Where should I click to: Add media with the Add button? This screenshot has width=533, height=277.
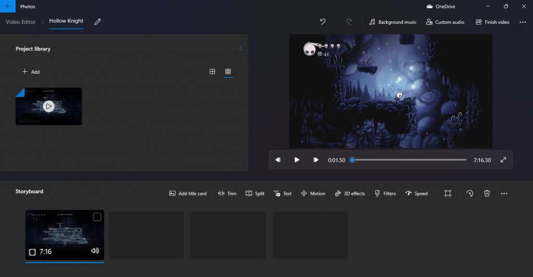click(x=31, y=72)
